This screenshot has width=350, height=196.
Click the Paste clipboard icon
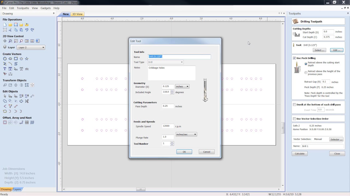(x=21, y=30)
